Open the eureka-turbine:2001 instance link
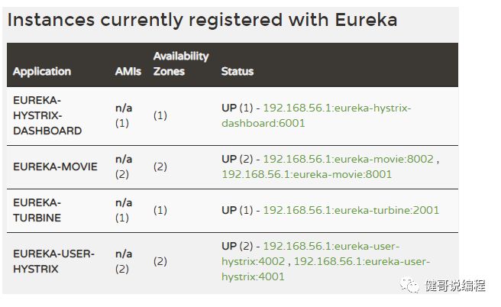 pyautogui.click(x=351, y=210)
